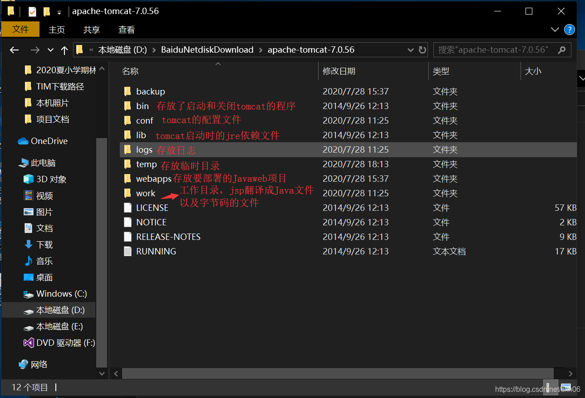Open 文档 in navigation pane
The height and width of the screenshot is (398, 585).
point(38,228)
